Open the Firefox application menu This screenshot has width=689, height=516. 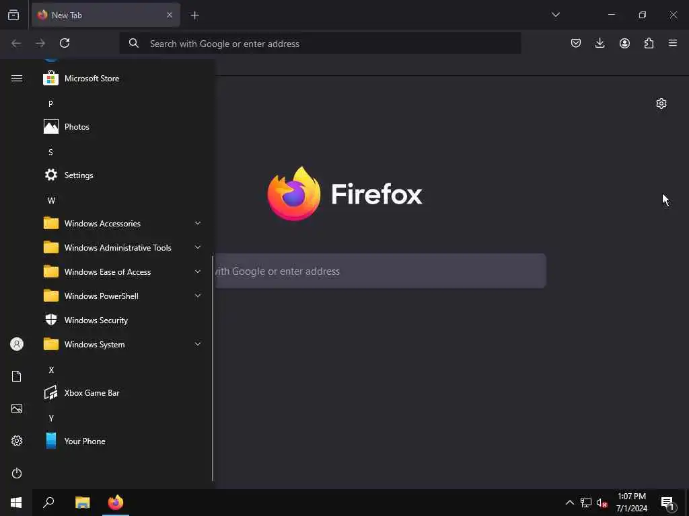[673, 43]
